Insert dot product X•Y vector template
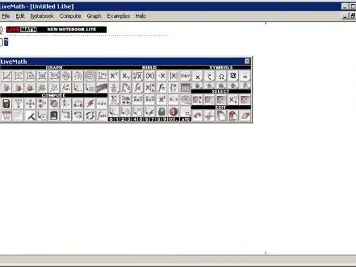The image size is (356, 267). point(137,99)
